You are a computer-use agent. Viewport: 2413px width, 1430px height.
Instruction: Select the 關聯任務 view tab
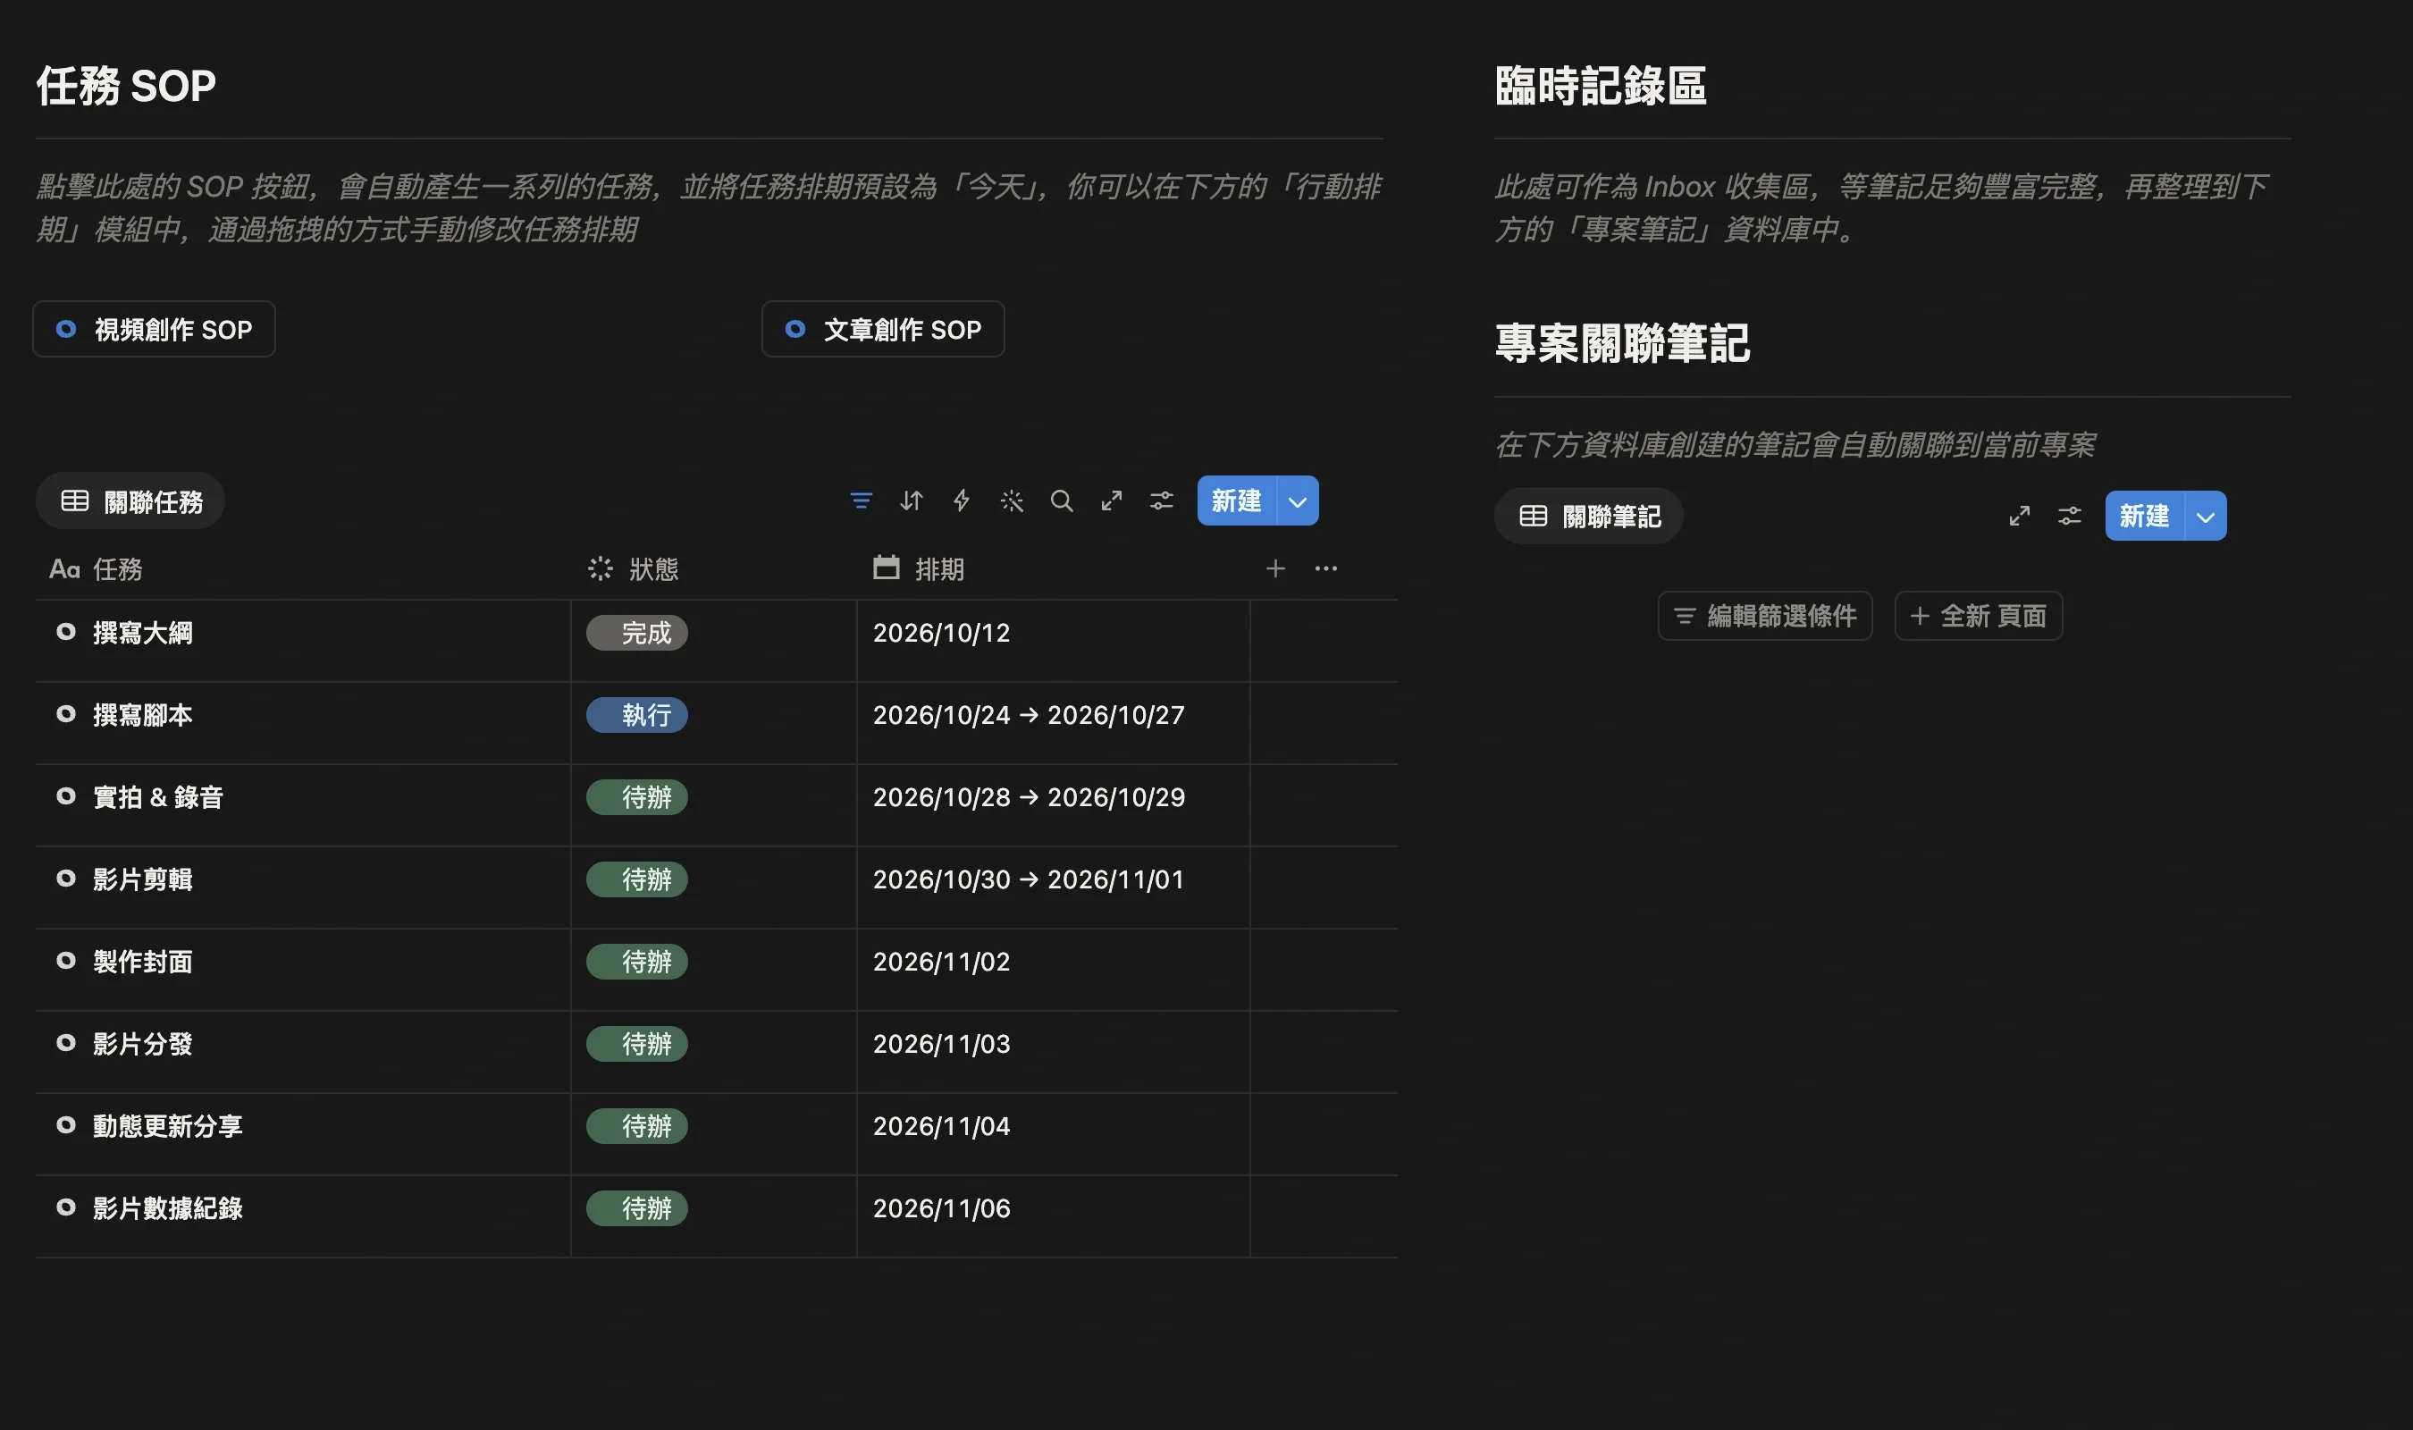click(x=131, y=501)
